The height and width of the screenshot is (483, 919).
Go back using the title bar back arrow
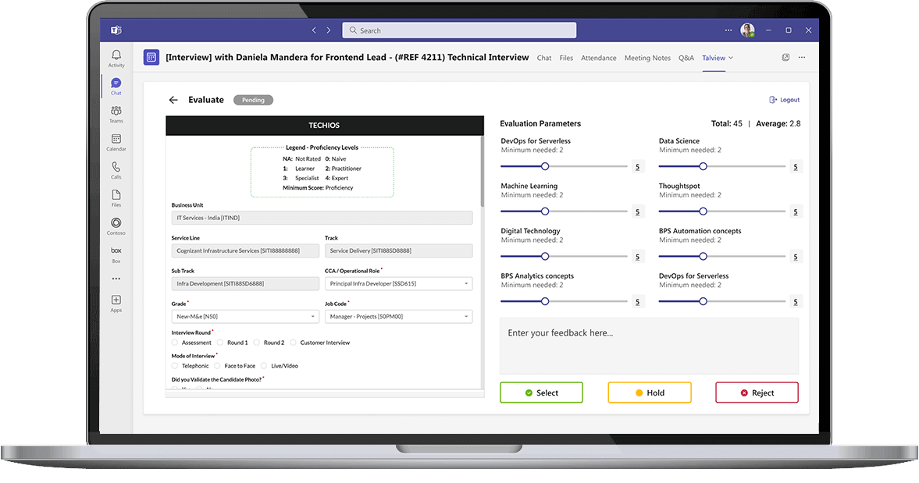314,30
